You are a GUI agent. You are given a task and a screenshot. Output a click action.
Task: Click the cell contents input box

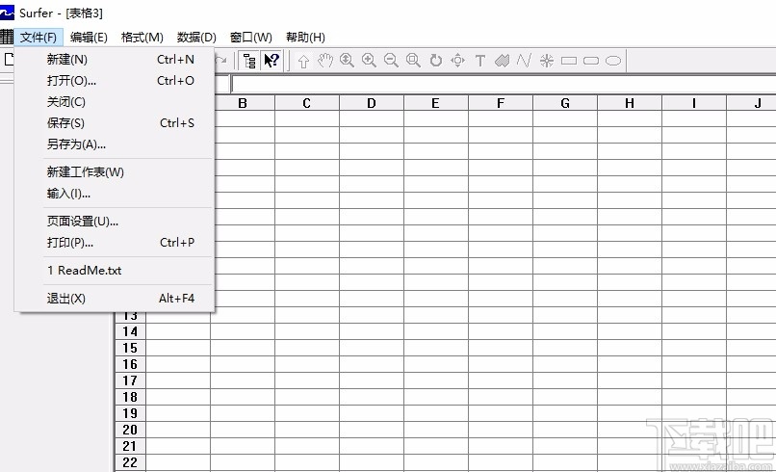point(504,84)
